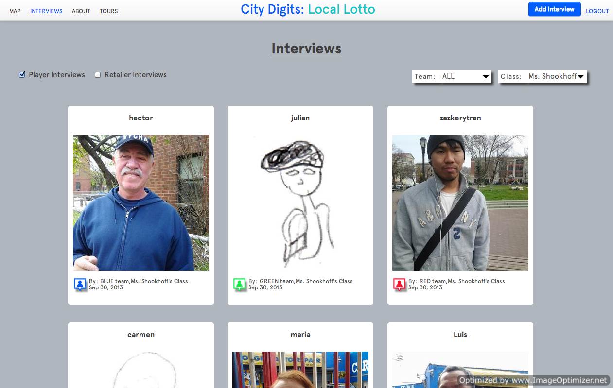Click the LOGOUT link
The height and width of the screenshot is (388, 613).
597,11
